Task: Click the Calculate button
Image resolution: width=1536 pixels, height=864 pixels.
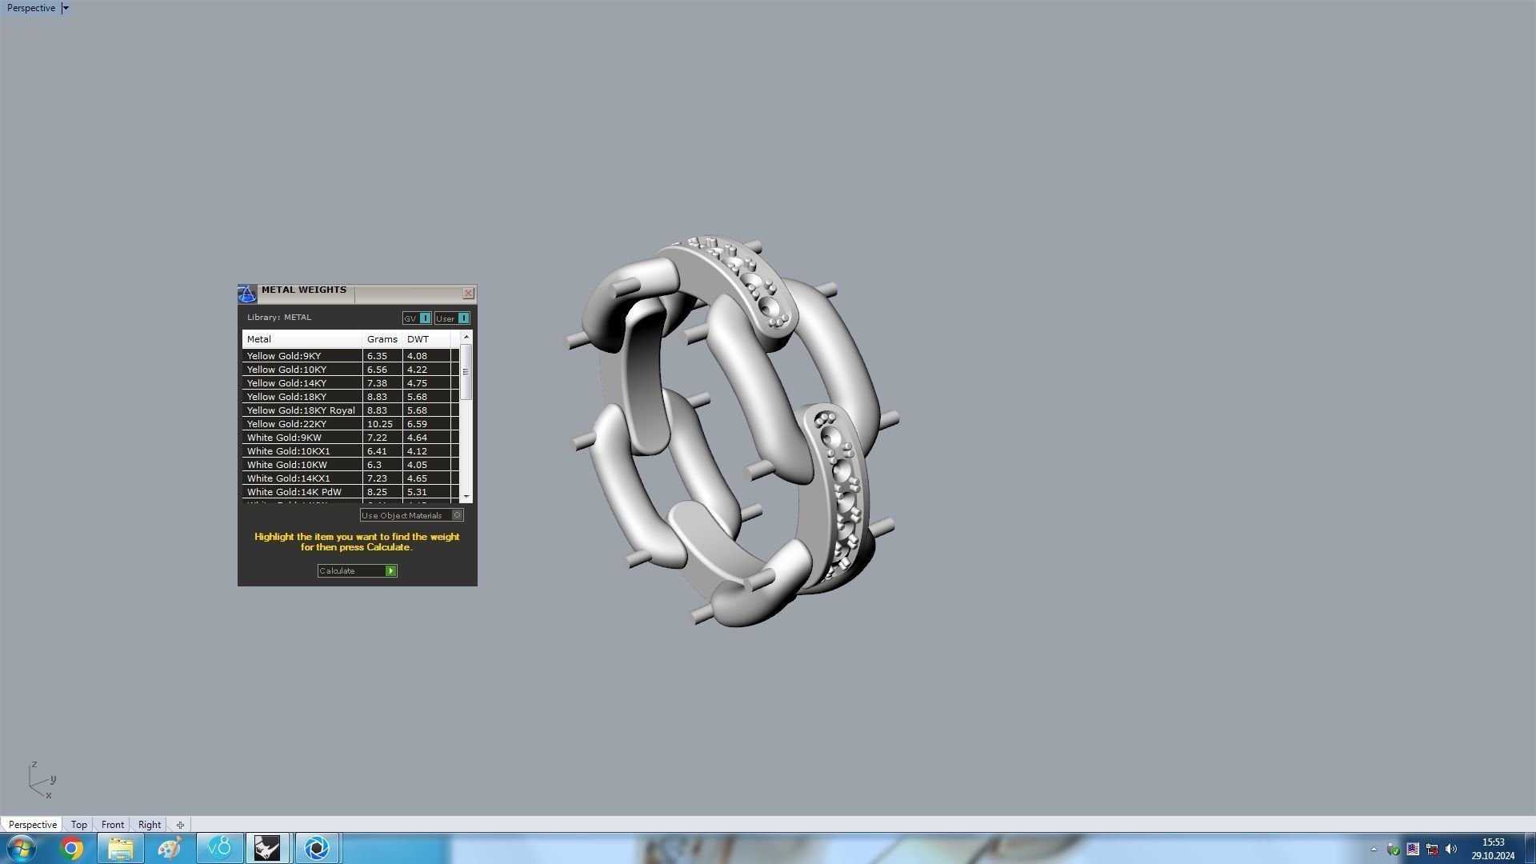Action: (357, 570)
